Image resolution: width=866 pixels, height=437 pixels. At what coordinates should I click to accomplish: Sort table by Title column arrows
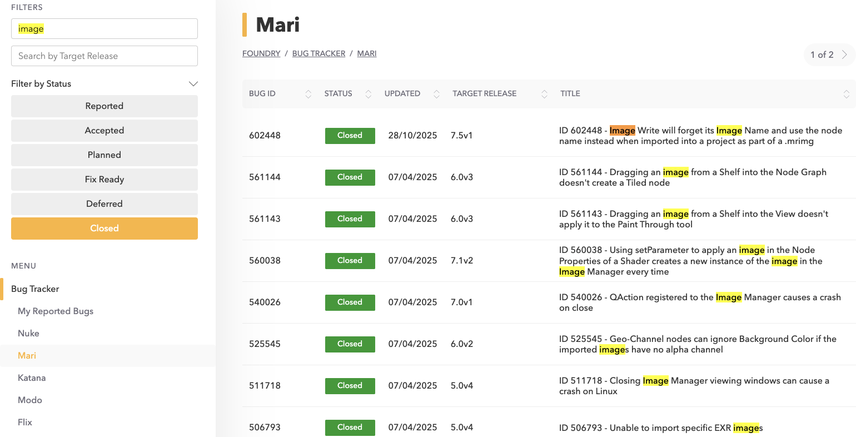846,94
